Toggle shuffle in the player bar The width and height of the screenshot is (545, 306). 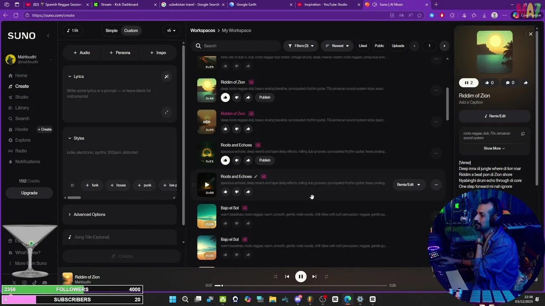(x=275, y=277)
